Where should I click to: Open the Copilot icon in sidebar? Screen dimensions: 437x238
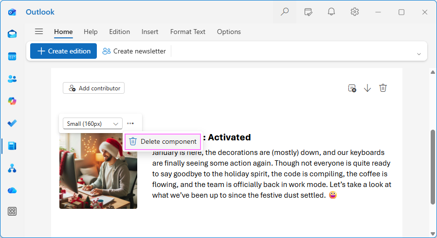click(x=12, y=101)
